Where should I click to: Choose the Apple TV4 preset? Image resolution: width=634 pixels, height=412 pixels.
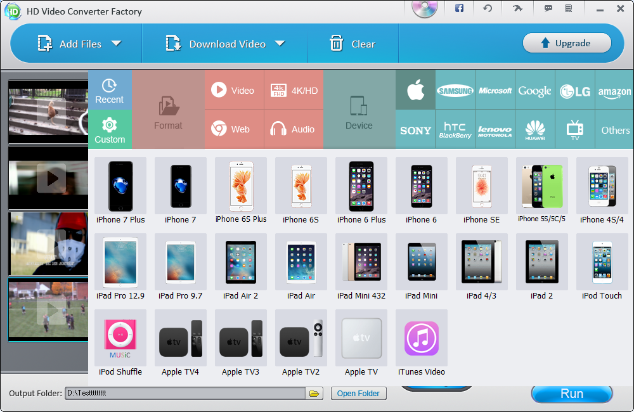(180, 344)
